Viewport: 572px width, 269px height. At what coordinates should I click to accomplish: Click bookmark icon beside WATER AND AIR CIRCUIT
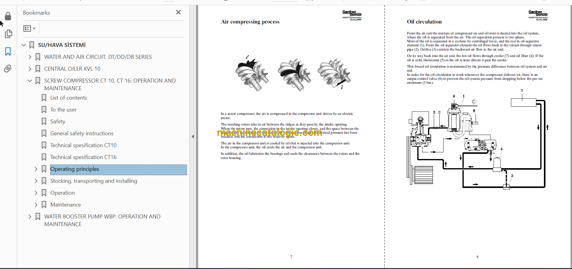point(38,57)
